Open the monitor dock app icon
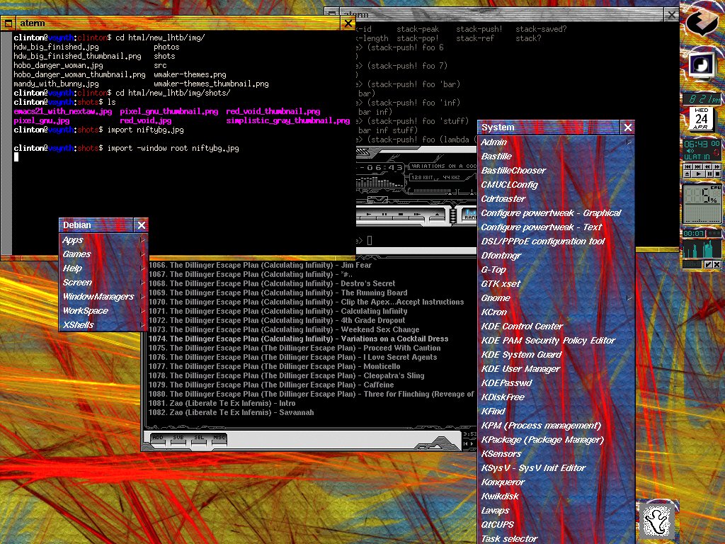Image resolution: width=725 pixels, height=544 pixels. click(702, 65)
